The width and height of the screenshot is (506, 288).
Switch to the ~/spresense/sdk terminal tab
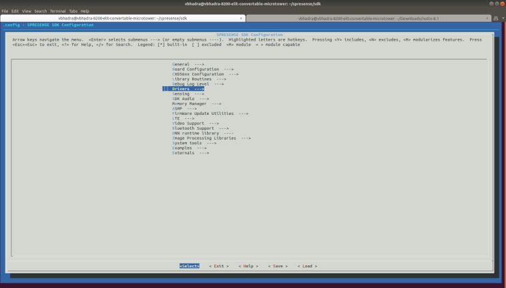(x=123, y=19)
